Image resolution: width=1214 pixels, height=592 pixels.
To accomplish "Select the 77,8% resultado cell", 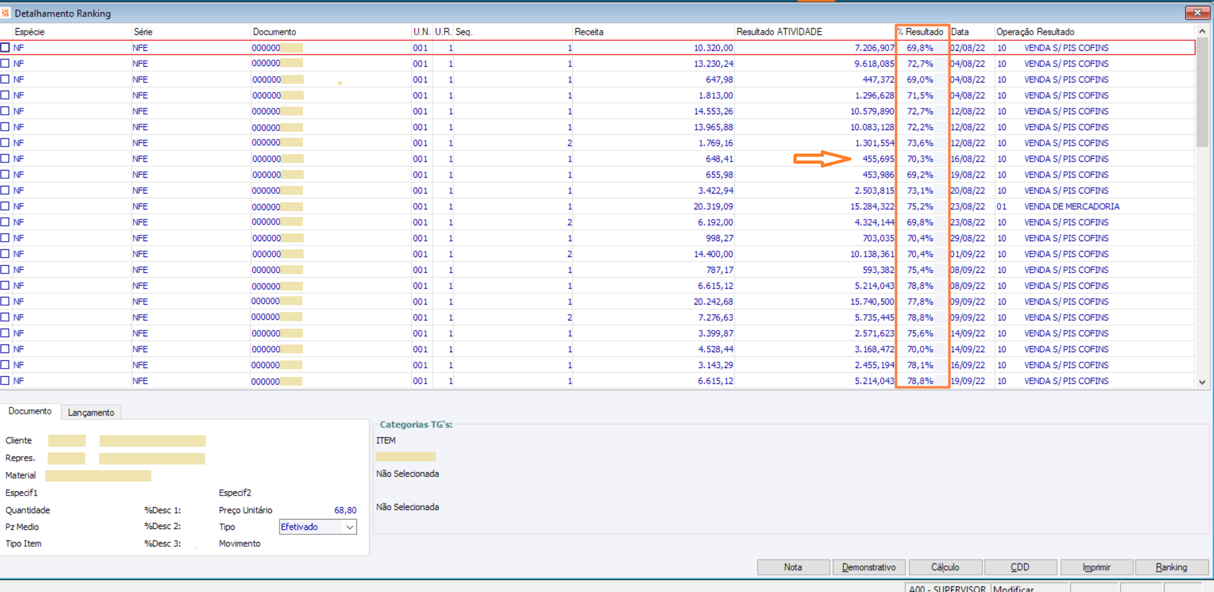I will (920, 301).
